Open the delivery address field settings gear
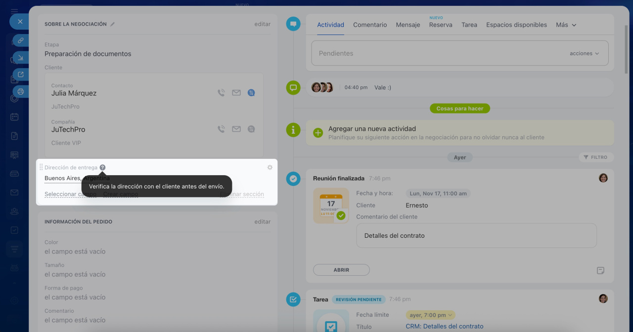This screenshot has height=332, width=633. pos(270,168)
